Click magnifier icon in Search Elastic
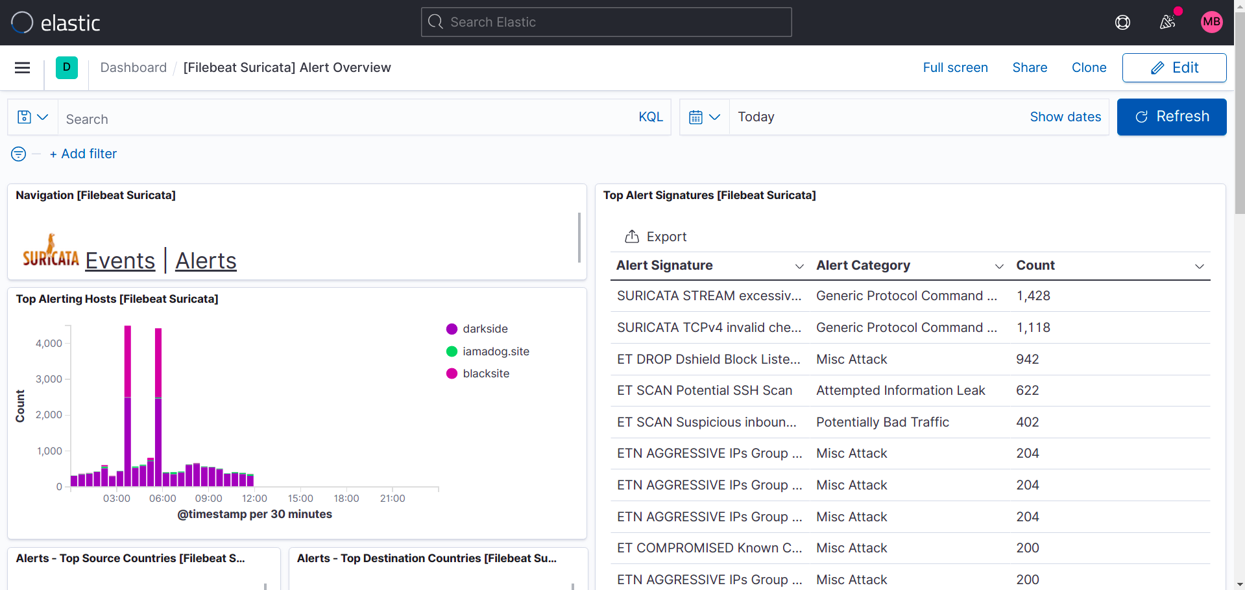 [x=436, y=22]
